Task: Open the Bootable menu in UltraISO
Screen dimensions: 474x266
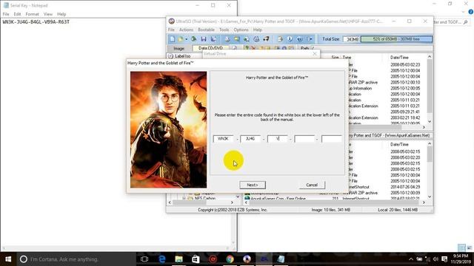Action: click(x=206, y=30)
